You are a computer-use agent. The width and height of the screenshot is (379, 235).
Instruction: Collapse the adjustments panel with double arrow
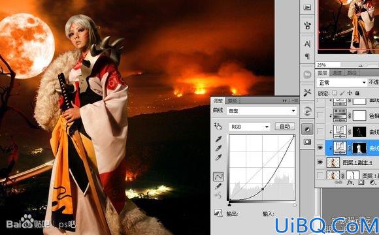[x=285, y=101]
